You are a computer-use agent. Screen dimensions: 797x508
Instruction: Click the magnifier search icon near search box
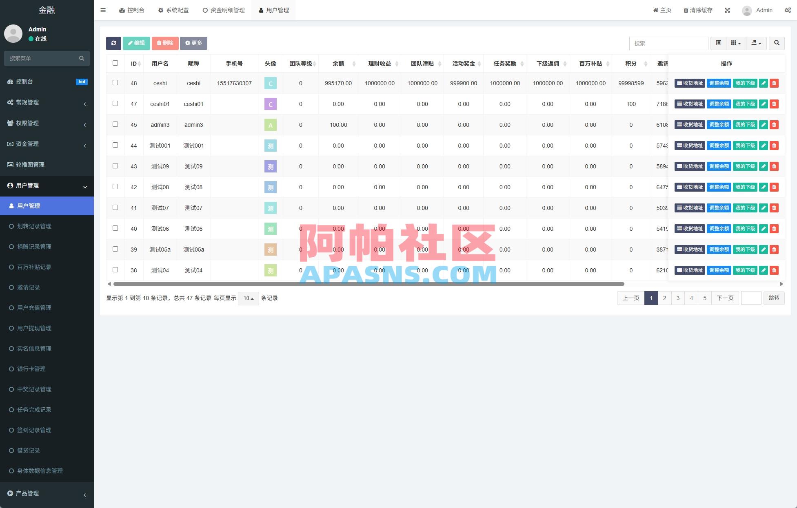point(777,43)
